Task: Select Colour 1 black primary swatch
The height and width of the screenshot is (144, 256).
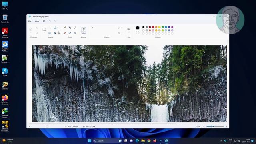Action: coord(138,28)
